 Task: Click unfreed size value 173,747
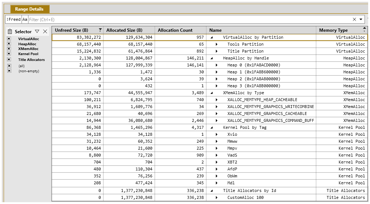coord(92,93)
